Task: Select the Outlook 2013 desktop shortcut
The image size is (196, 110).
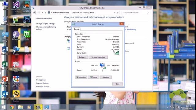Action: pos(5,96)
